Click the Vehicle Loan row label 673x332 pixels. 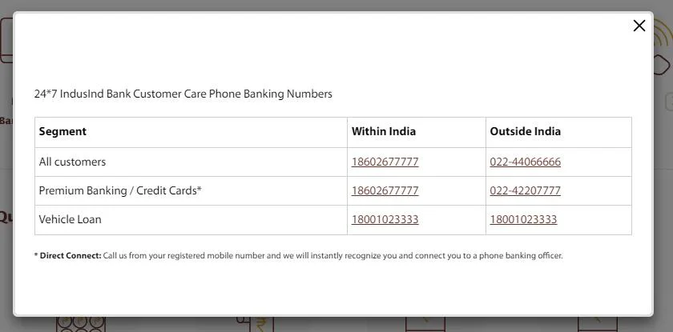(70, 219)
